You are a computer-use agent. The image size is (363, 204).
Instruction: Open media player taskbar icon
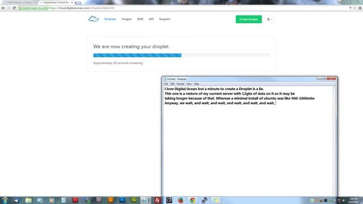point(52,200)
